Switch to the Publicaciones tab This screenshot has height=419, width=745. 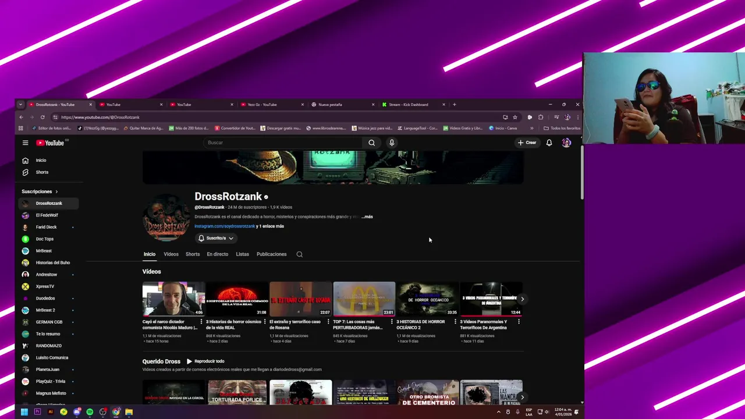pos(271,254)
